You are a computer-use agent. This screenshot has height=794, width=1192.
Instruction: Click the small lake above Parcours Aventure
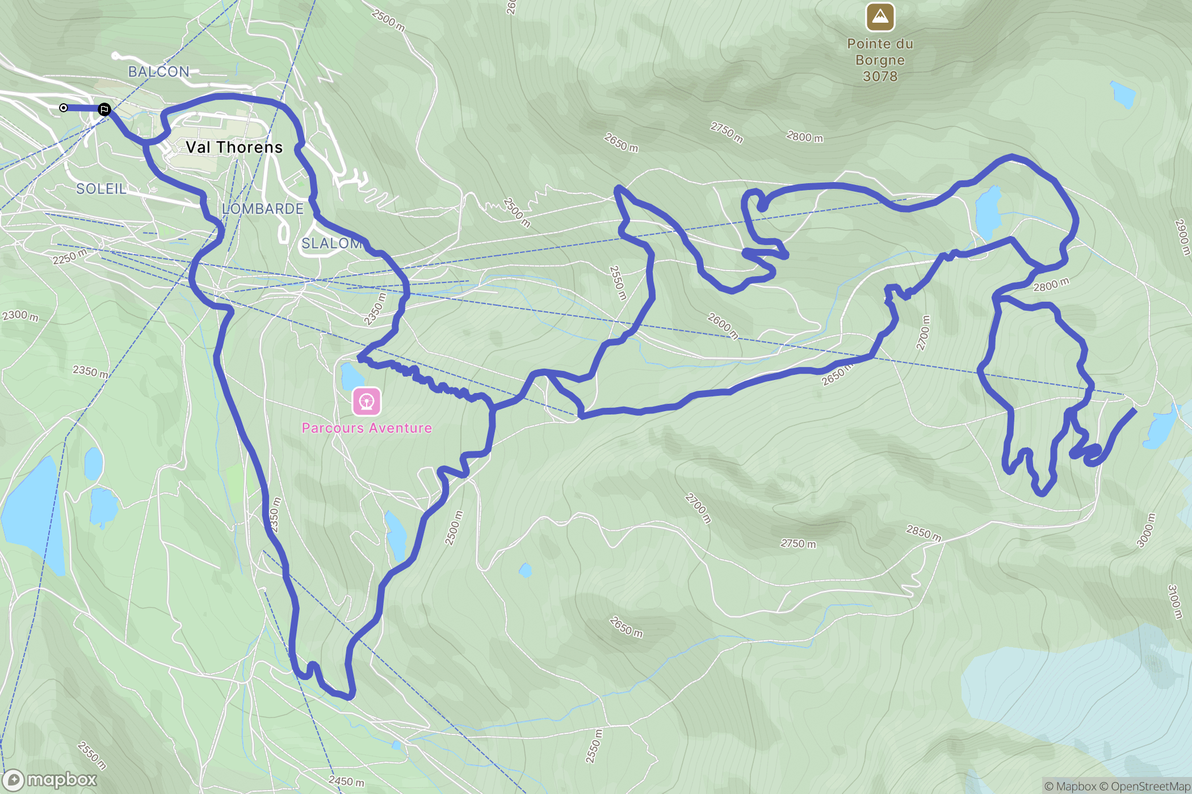352,377
